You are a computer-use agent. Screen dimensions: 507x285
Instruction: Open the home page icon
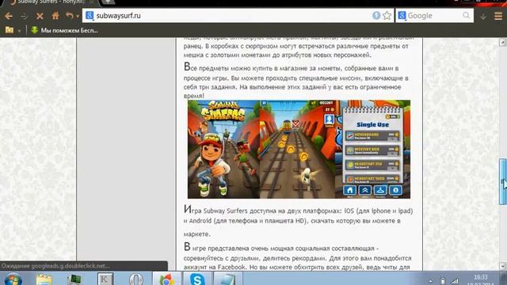[x=55, y=16]
